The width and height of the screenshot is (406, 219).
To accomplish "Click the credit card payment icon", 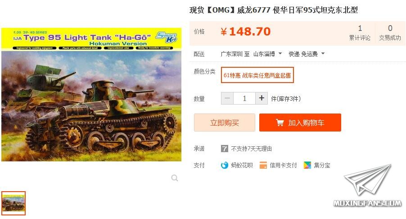I will tap(263, 165).
